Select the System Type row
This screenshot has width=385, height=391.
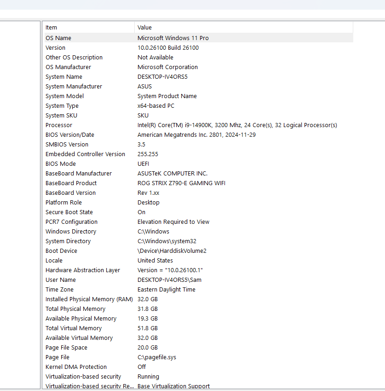199,106
